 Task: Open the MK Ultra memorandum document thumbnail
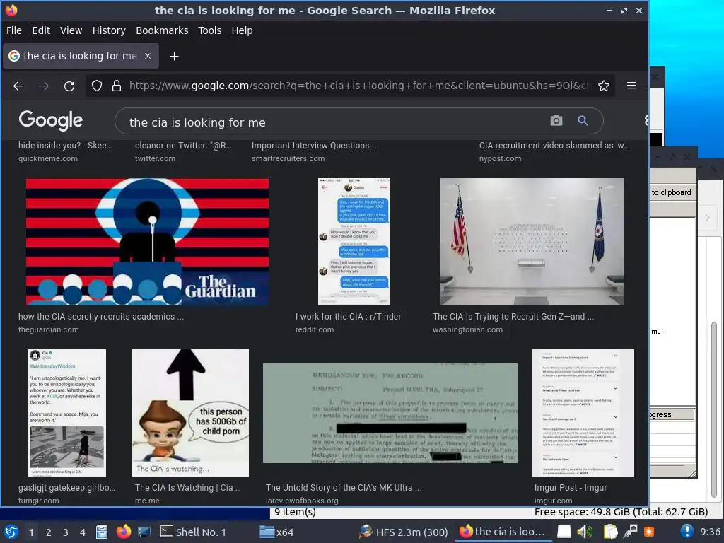pyautogui.click(x=390, y=413)
